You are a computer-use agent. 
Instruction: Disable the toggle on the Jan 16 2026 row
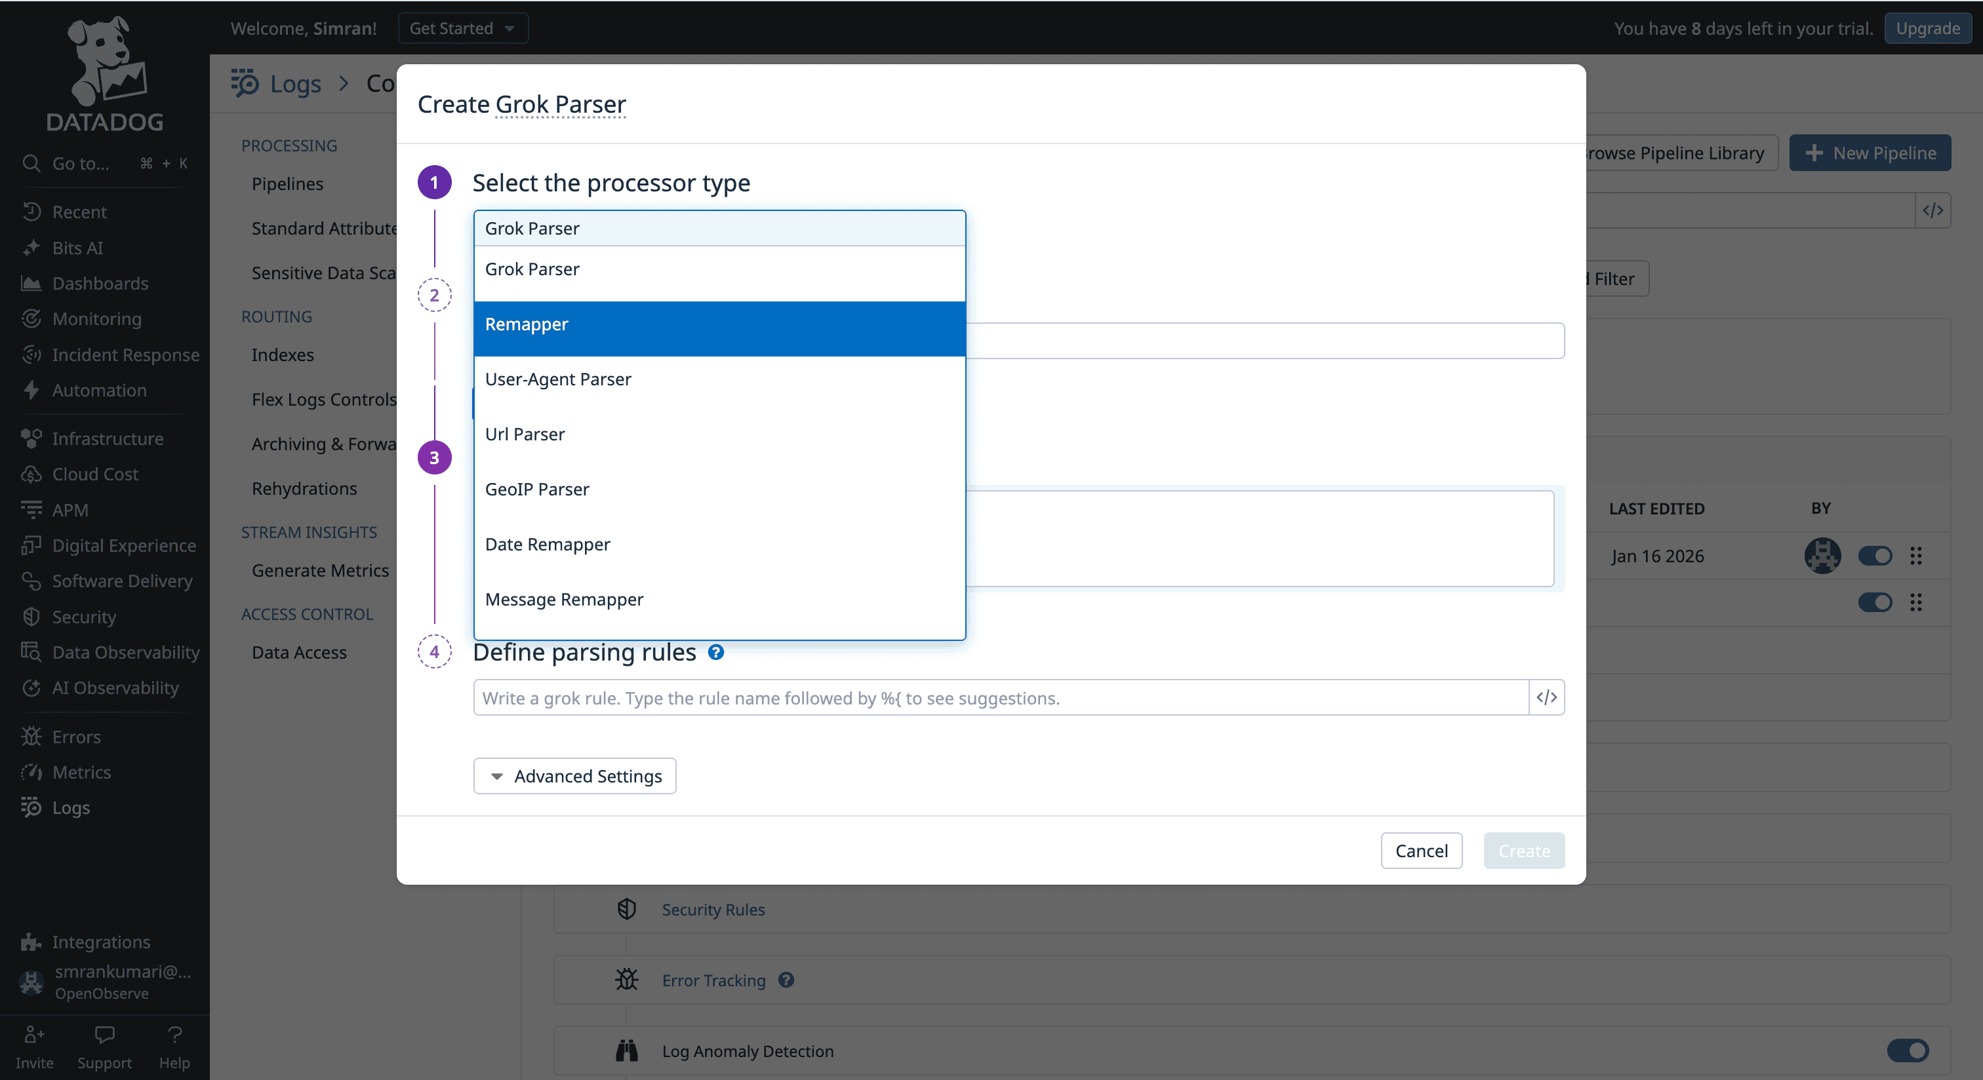click(1876, 555)
